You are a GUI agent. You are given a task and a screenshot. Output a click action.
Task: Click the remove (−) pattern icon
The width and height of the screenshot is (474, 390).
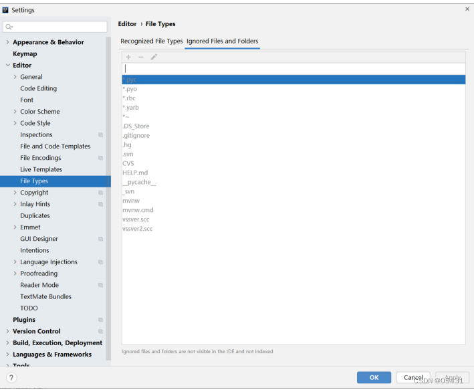coord(141,57)
